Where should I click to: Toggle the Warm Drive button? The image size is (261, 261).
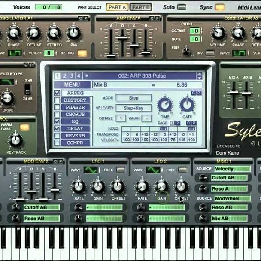point(24,127)
